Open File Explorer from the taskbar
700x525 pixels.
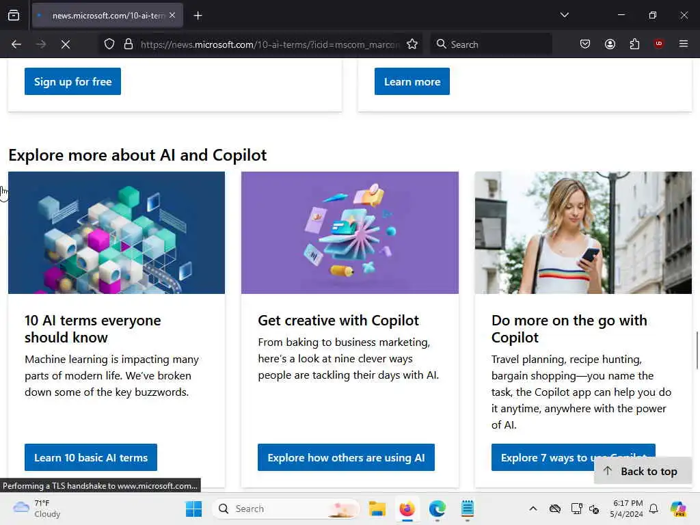point(377,509)
